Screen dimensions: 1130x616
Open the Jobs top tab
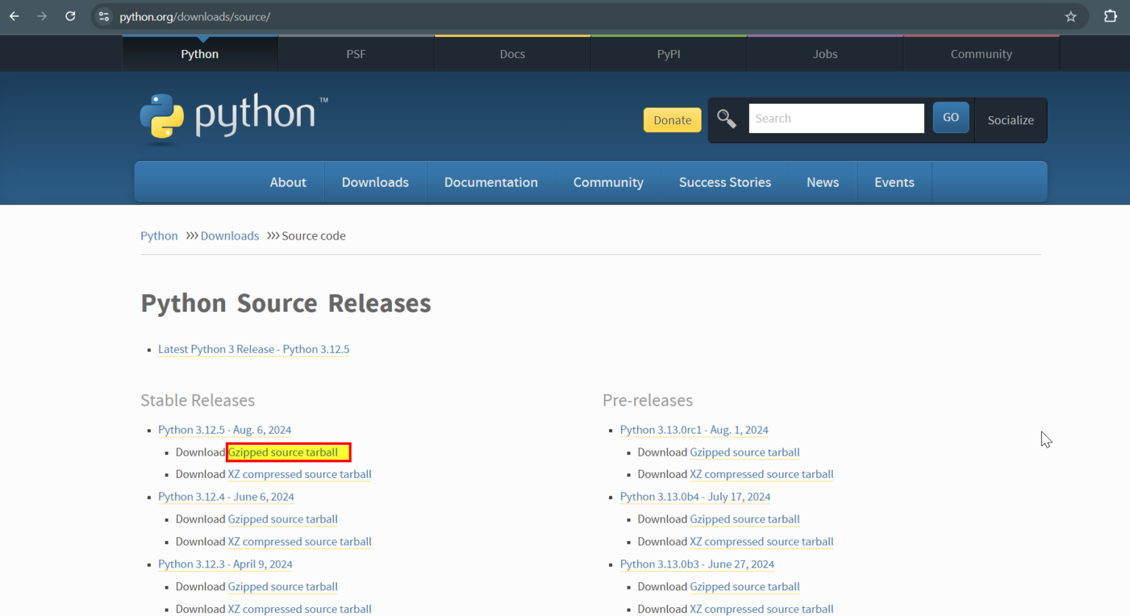point(825,54)
